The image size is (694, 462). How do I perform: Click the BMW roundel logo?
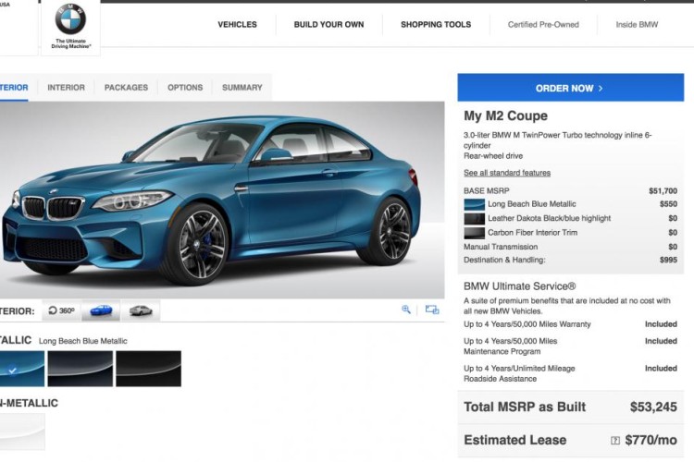point(70,18)
